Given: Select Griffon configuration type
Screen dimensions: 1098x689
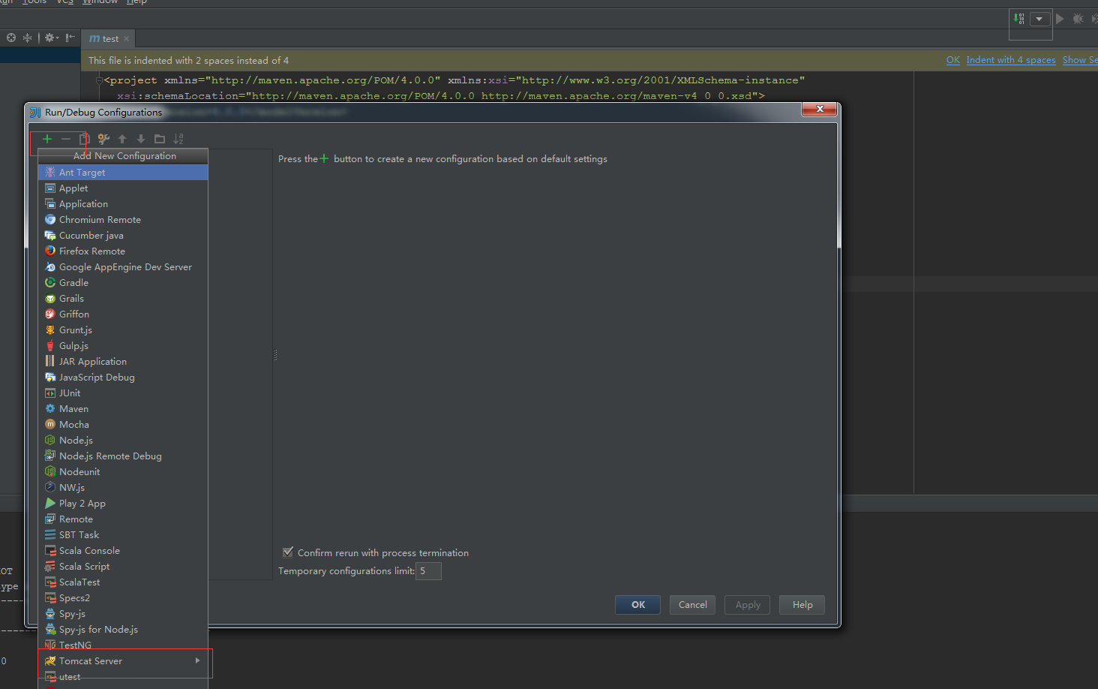Looking at the screenshot, I should point(123,314).
